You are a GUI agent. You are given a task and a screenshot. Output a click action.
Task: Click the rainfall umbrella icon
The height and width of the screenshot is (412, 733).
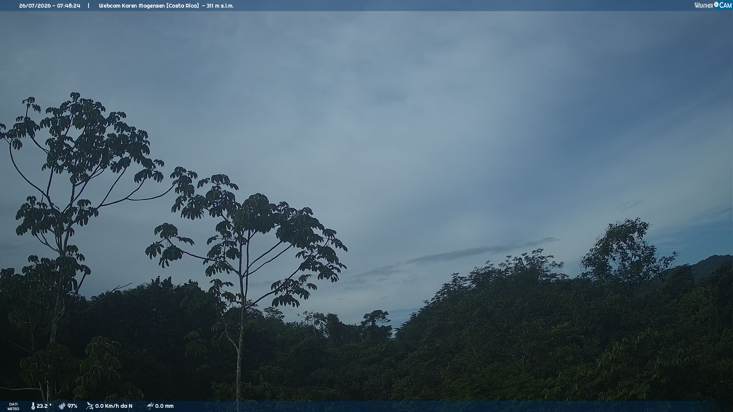click(150, 406)
